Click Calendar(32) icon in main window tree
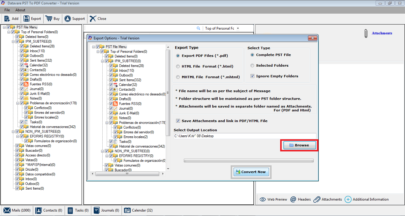Screen dimensions: 405x216 click(26, 65)
